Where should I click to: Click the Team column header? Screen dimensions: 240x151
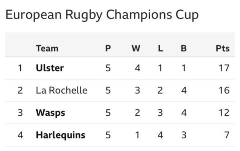(x=47, y=48)
